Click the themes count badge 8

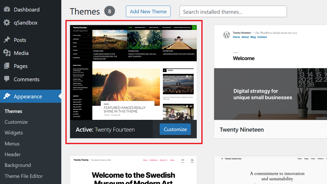pyautogui.click(x=110, y=11)
